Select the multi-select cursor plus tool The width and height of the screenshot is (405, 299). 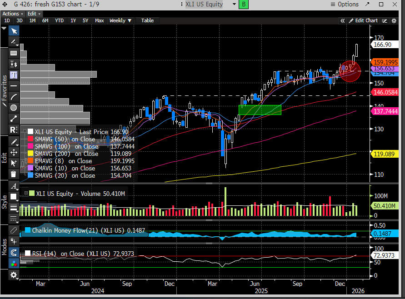(x=14, y=163)
